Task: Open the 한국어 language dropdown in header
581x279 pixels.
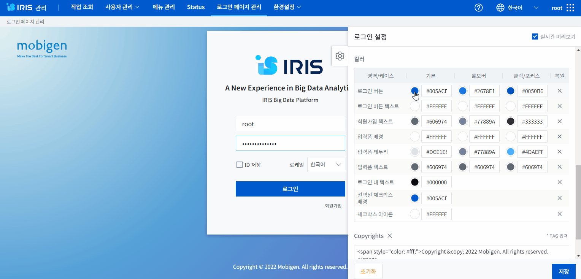Action: 524,8
